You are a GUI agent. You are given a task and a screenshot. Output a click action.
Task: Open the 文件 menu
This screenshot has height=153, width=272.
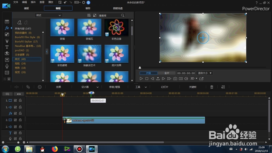[x=16, y=2]
